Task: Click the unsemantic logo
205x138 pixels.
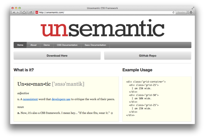Action: (102, 28)
